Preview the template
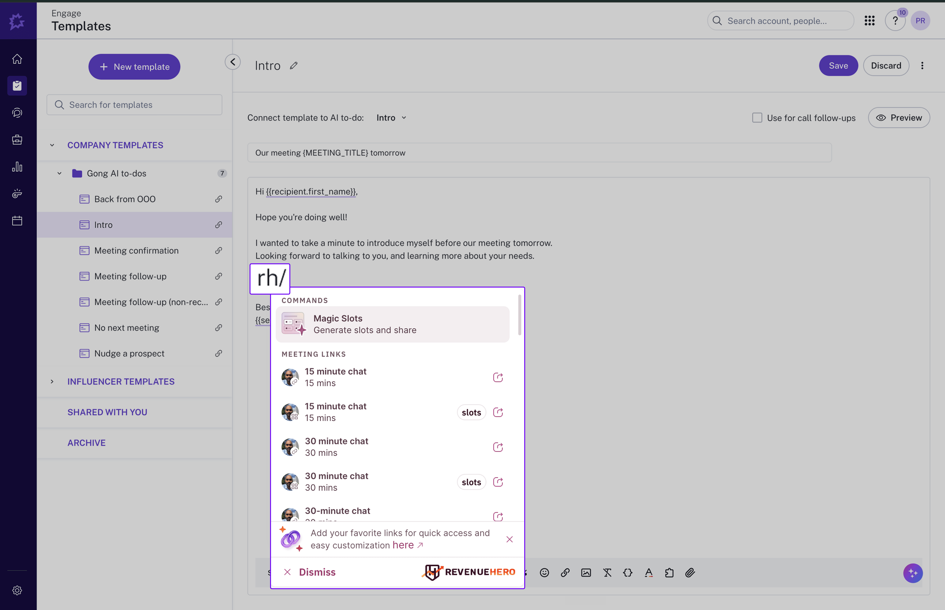 click(x=899, y=118)
